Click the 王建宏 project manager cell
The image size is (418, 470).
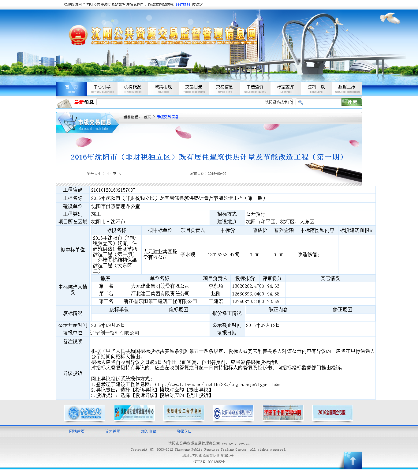tap(216, 301)
